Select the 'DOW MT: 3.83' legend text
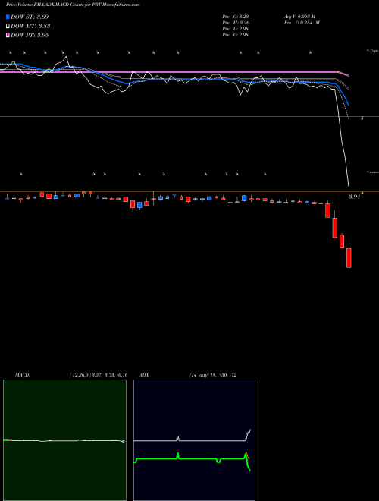379x501 pixels. (30, 26)
